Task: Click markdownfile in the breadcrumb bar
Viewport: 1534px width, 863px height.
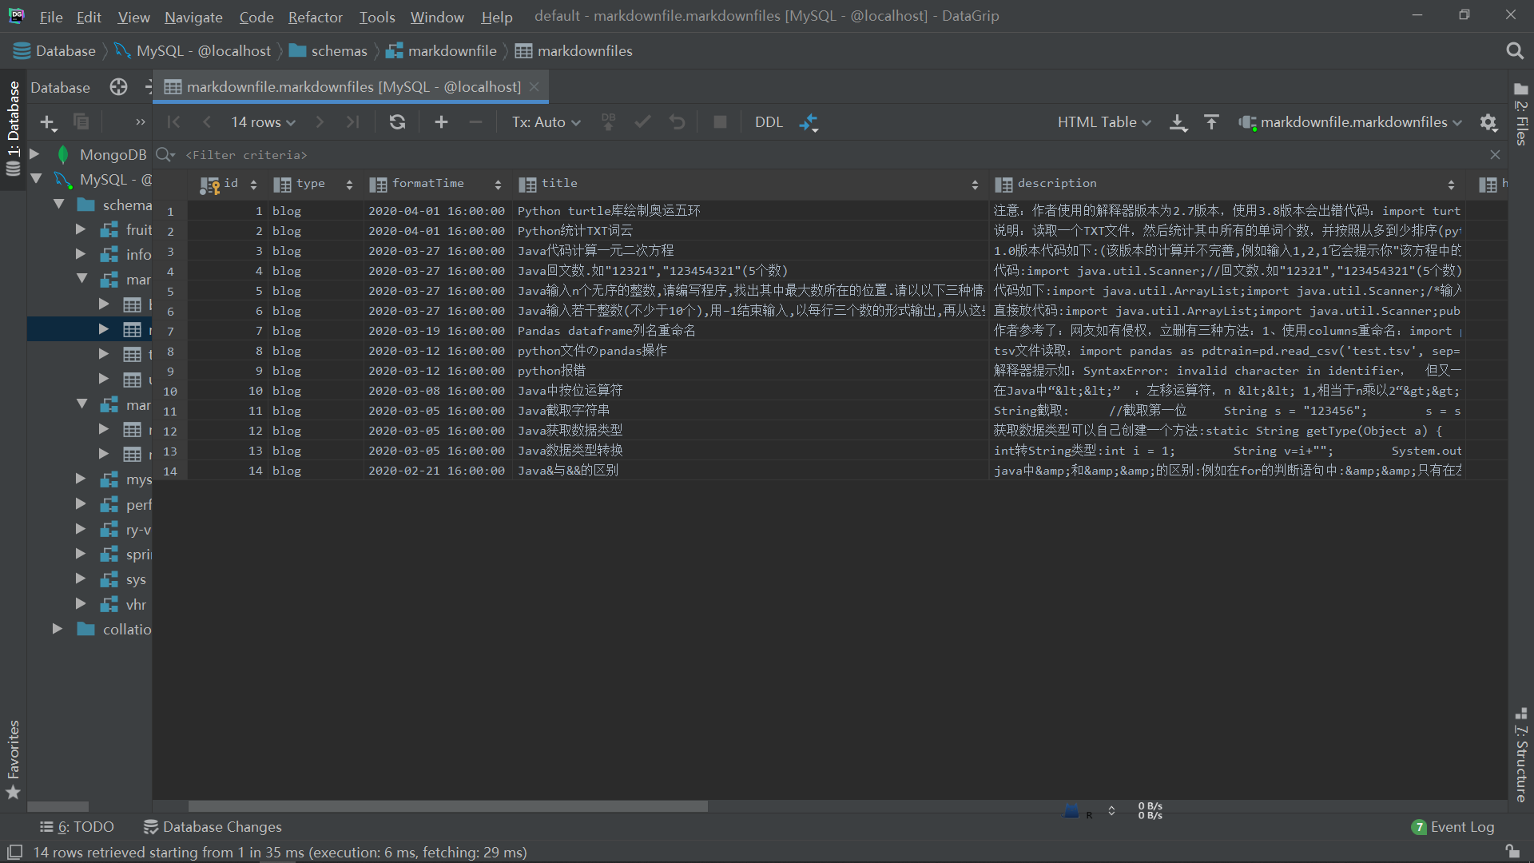Action: pyautogui.click(x=441, y=51)
